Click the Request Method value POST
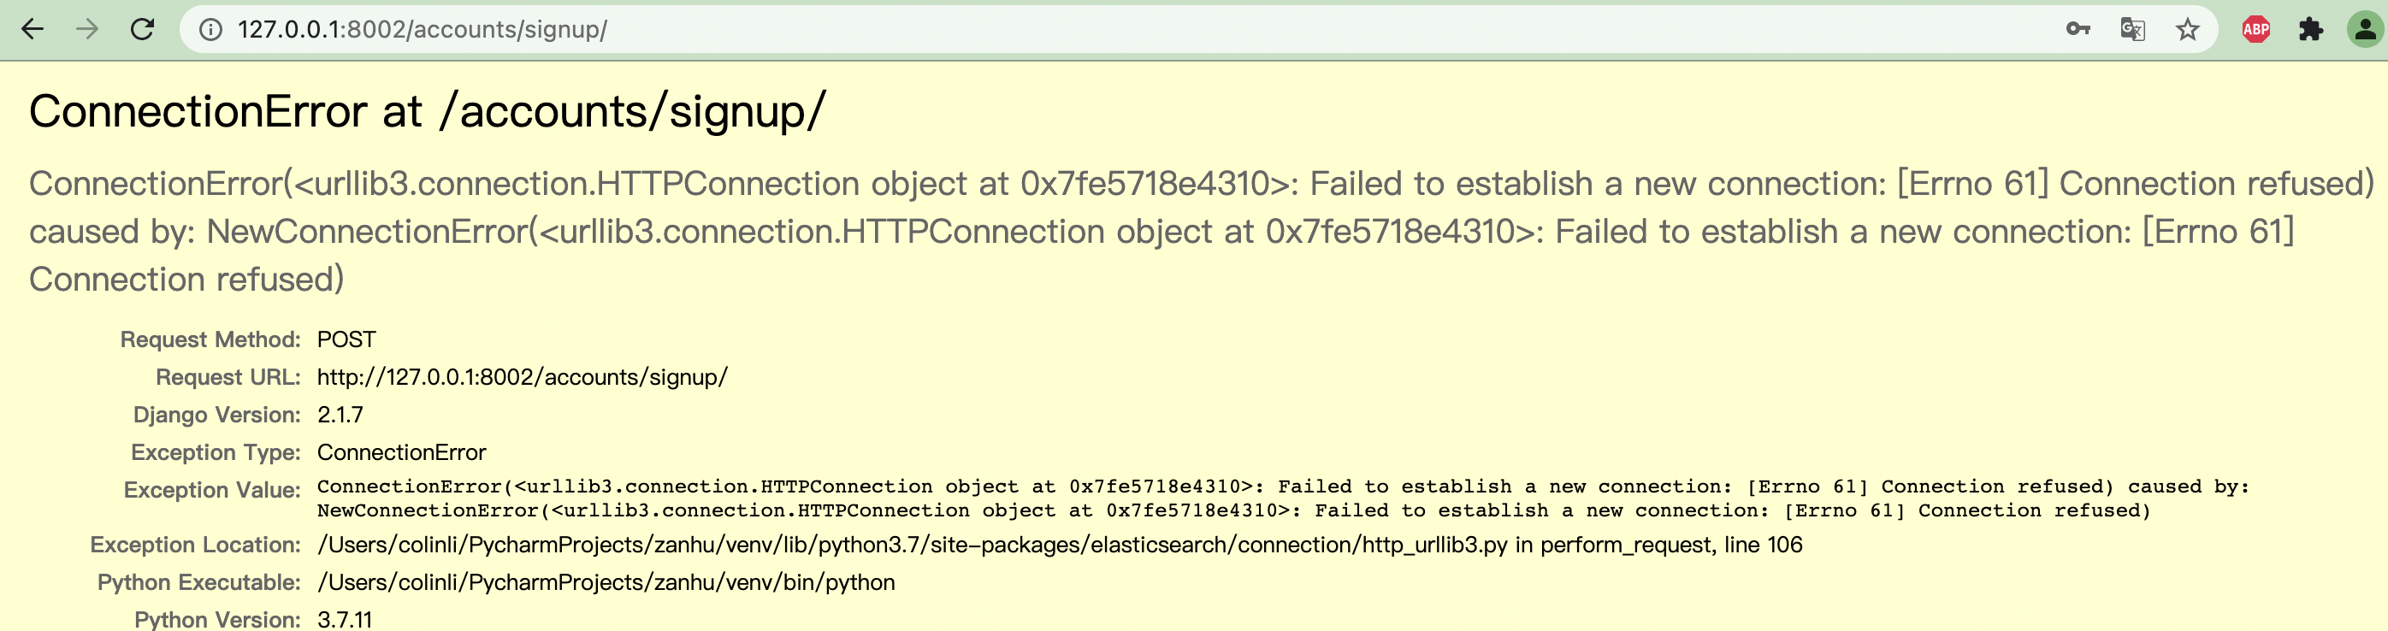 tap(346, 339)
